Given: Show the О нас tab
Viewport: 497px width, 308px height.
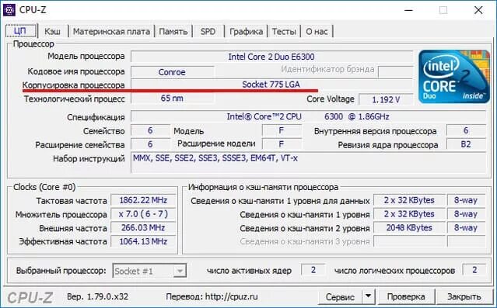Looking at the screenshot, I should pos(317,31).
